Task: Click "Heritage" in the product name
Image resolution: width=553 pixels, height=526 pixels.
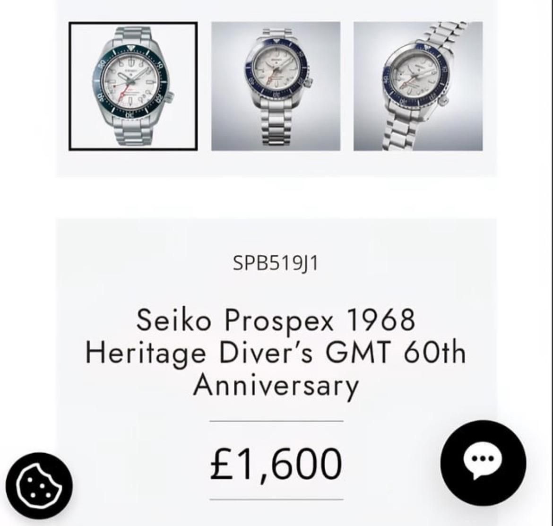Action: coord(146,354)
